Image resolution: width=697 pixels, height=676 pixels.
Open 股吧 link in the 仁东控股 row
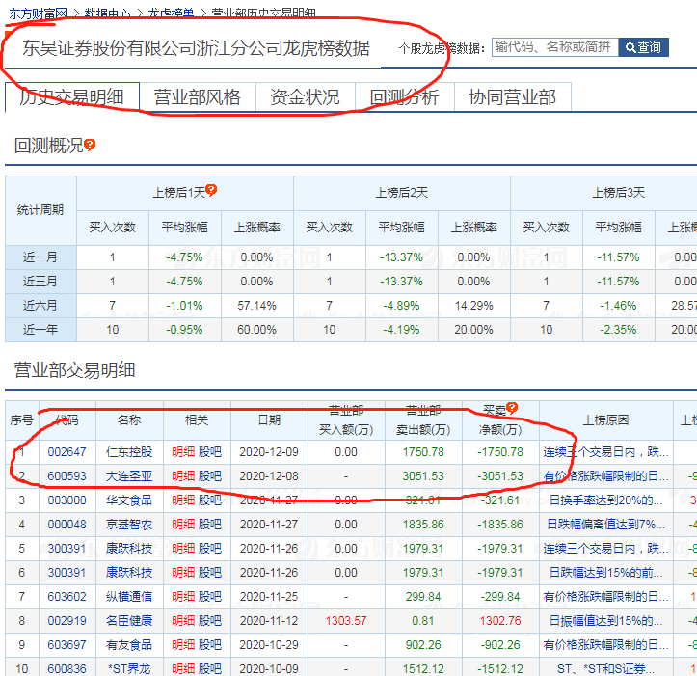(210, 452)
